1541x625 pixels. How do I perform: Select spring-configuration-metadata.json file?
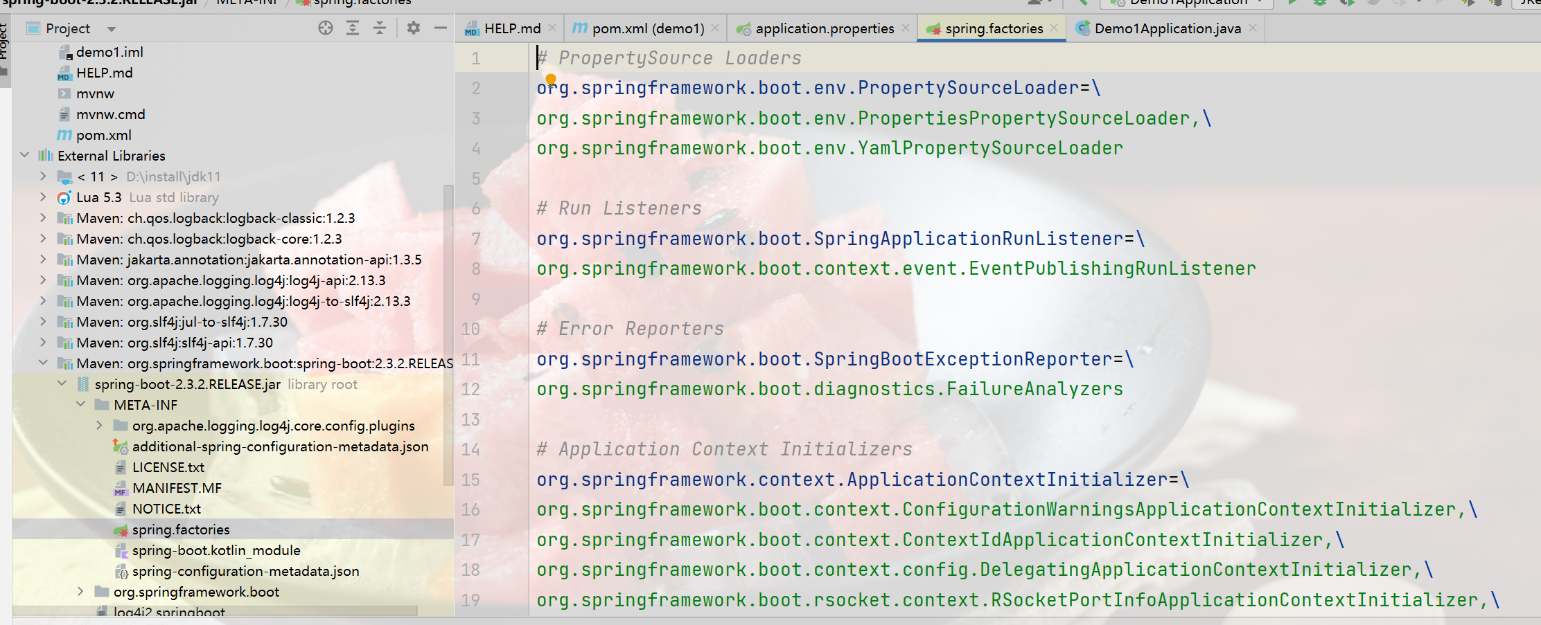[x=245, y=571]
